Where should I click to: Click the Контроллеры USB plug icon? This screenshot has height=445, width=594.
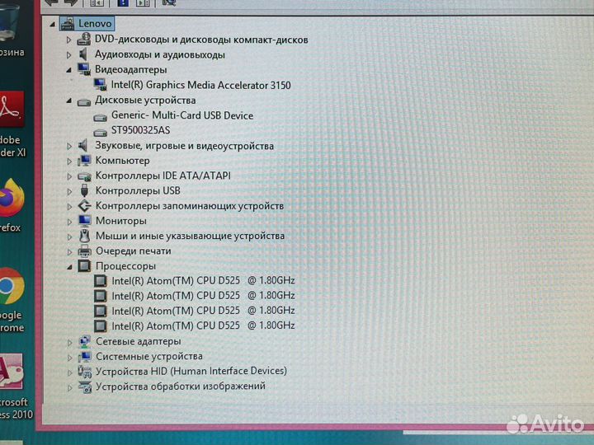point(84,190)
